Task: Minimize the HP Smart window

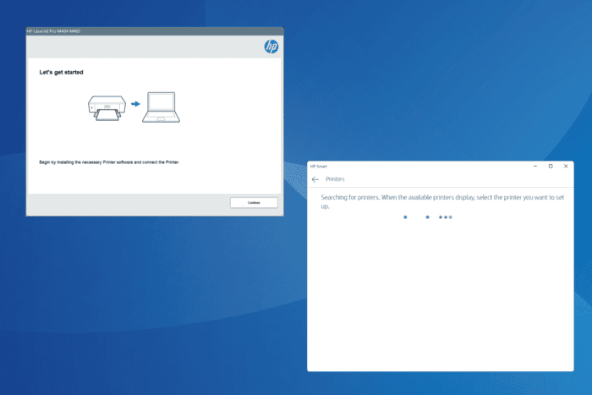Action: [535, 166]
